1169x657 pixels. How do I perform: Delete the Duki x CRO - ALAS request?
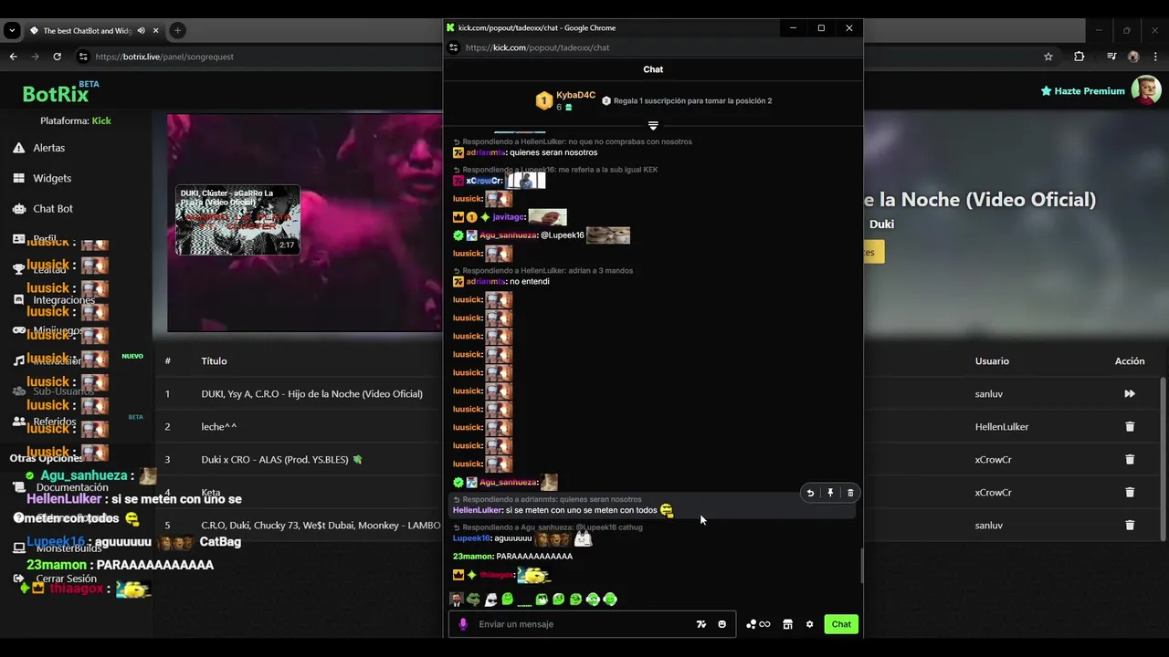tap(1130, 460)
